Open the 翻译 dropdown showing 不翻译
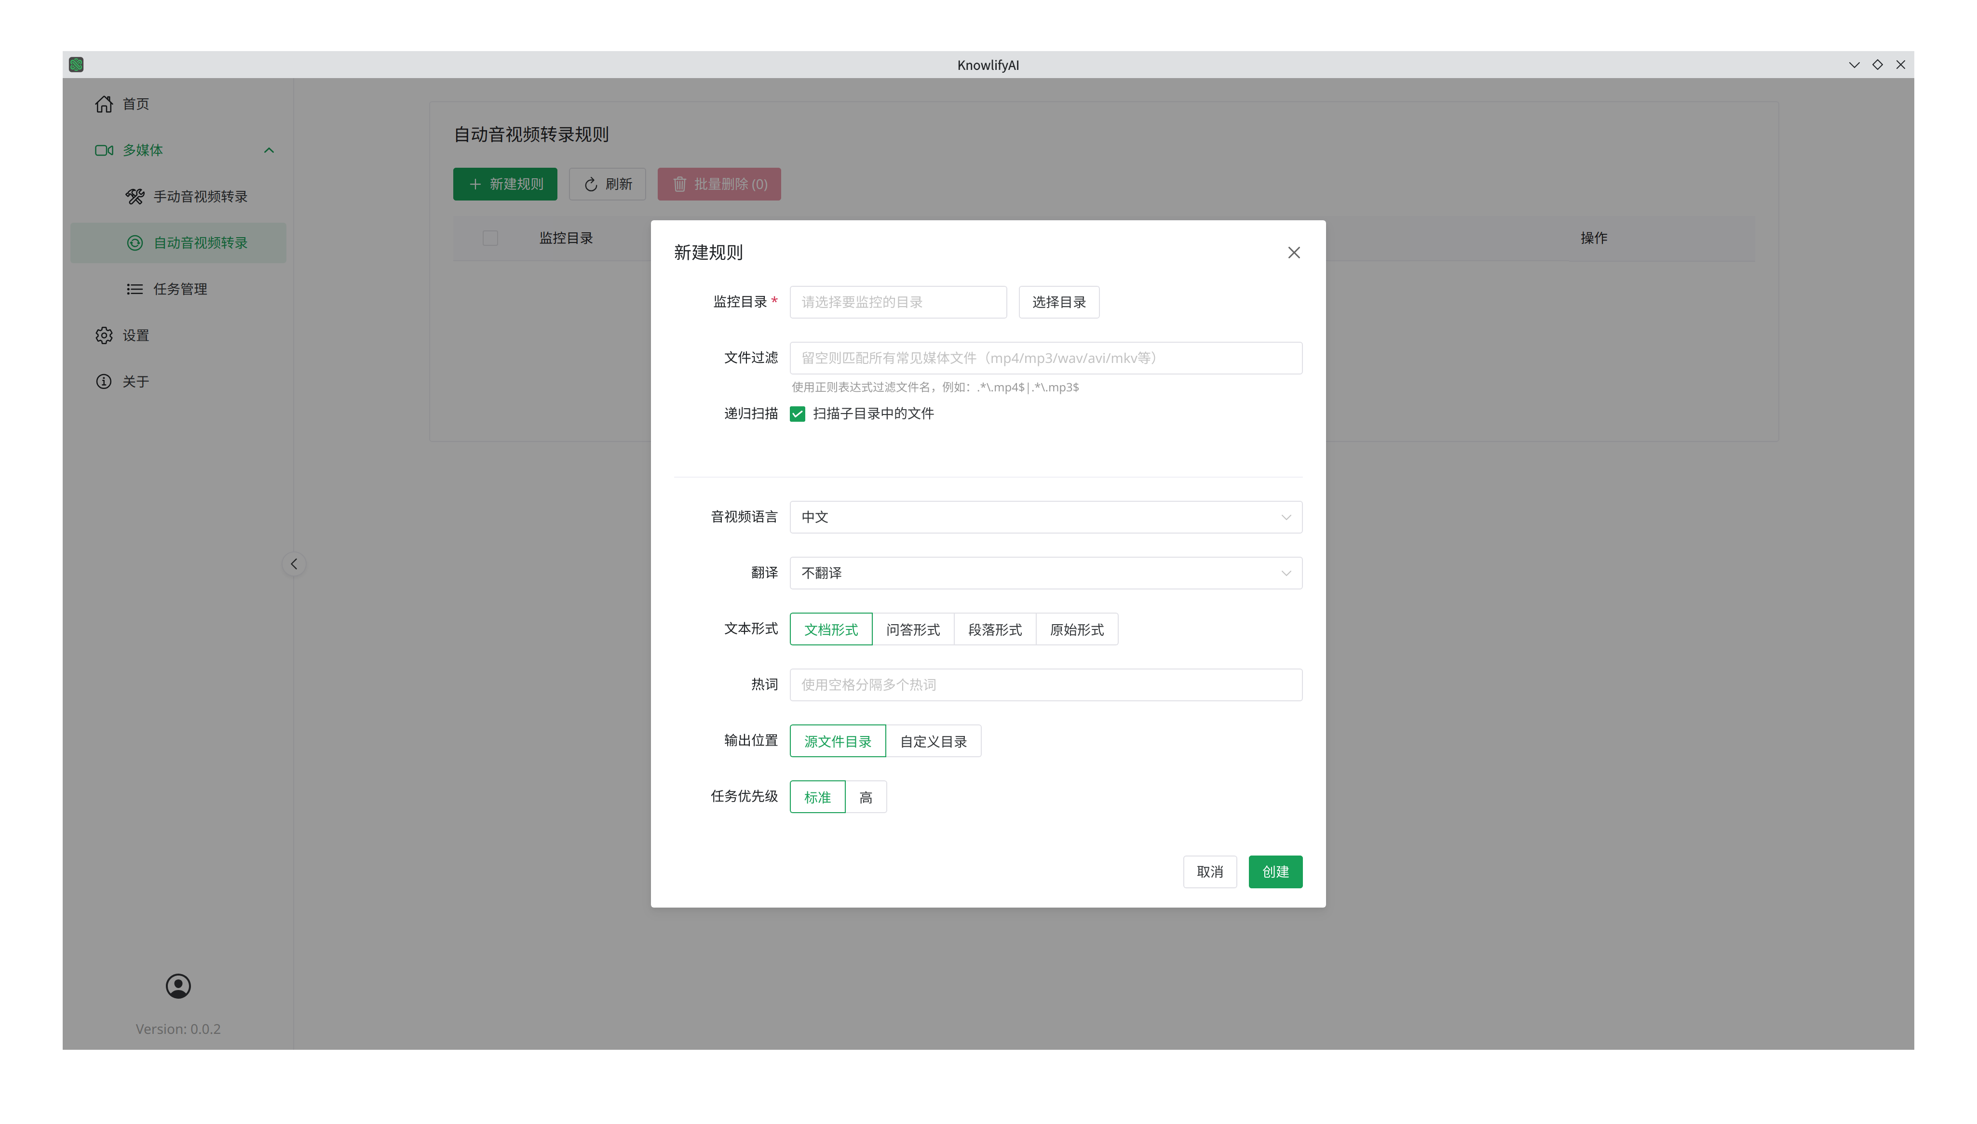The width and height of the screenshot is (1977, 1124). click(x=1045, y=573)
